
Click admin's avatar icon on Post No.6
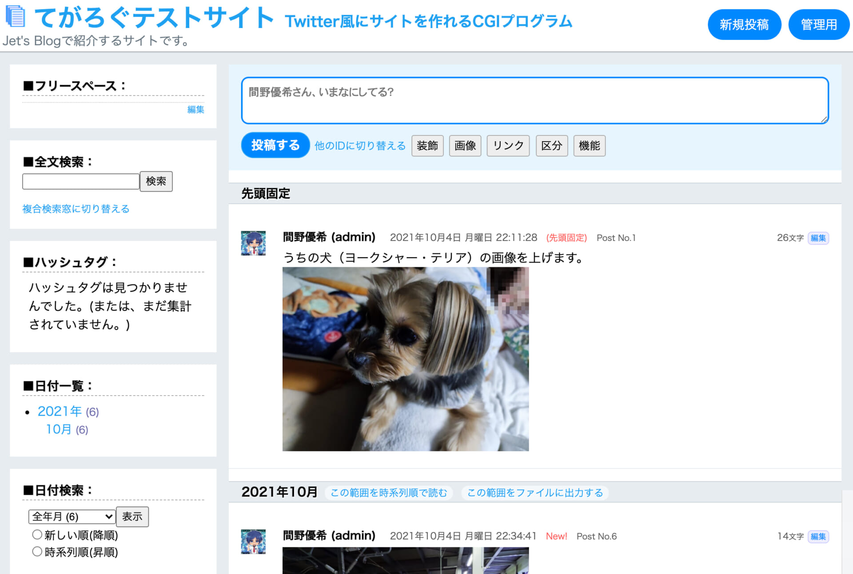(x=253, y=541)
